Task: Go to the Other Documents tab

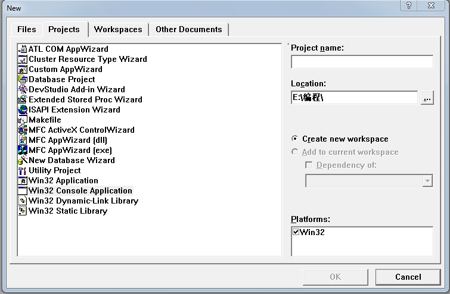Action: coord(188,29)
